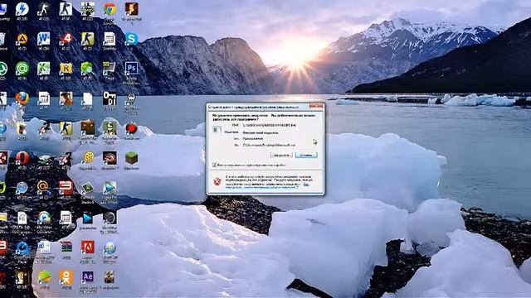Launch Adobe After Effects shortcut

pos(88,277)
